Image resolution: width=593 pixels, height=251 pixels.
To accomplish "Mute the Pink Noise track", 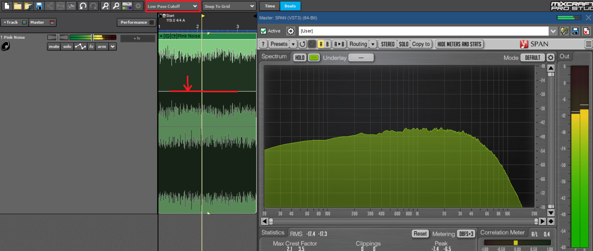I will tap(54, 46).
